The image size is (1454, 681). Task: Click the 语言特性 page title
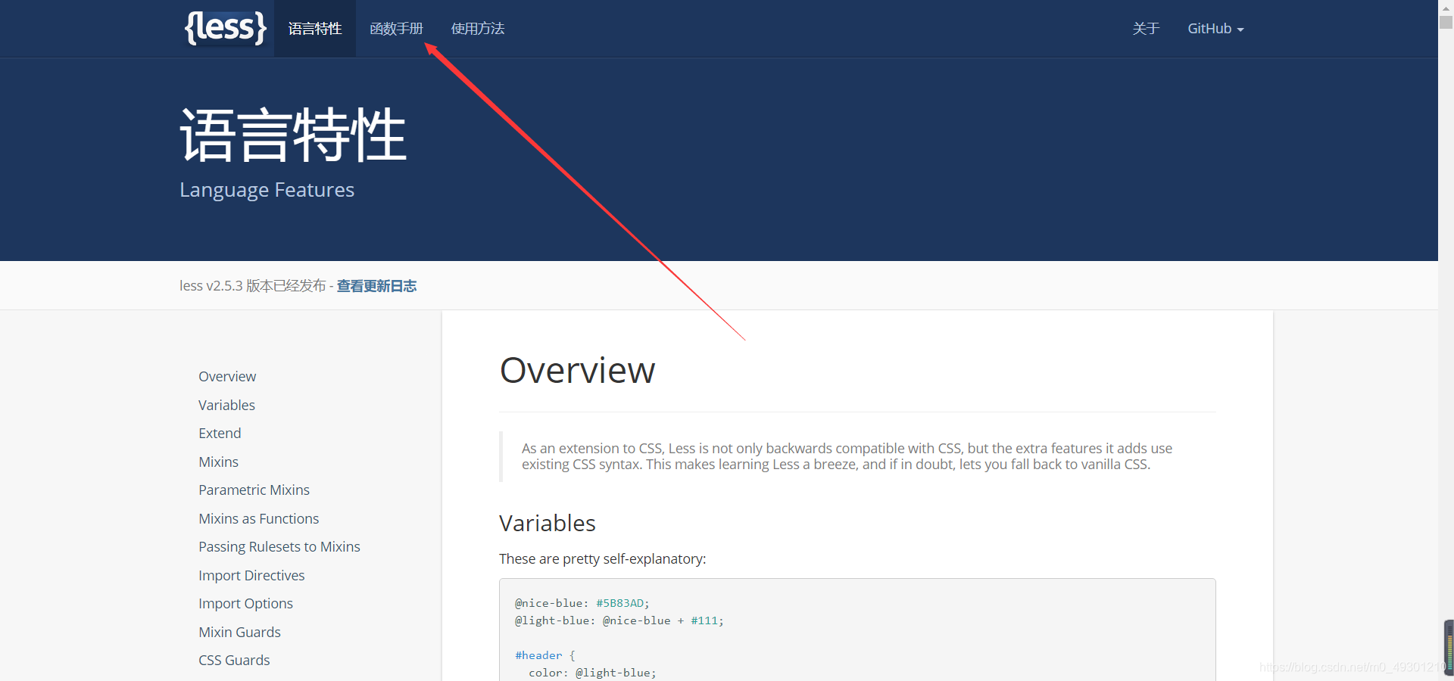click(x=293, y=135)
